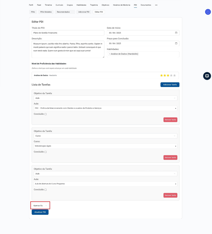Check Concluído for the third task
Viewport: 212px width, 234px height.
(46, 190)
